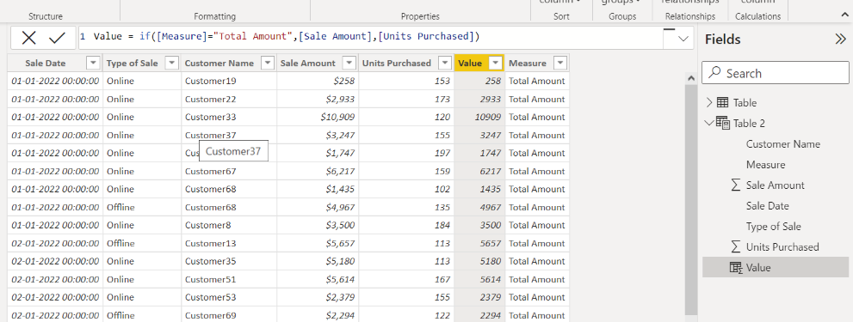Click calculated column icon beside Value field
This screenshot has width=853, height=322.
pos(736,268)
